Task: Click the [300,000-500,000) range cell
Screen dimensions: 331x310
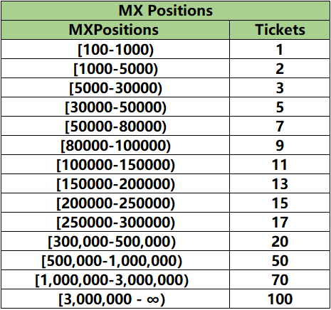Action: (x=115, y=241)
